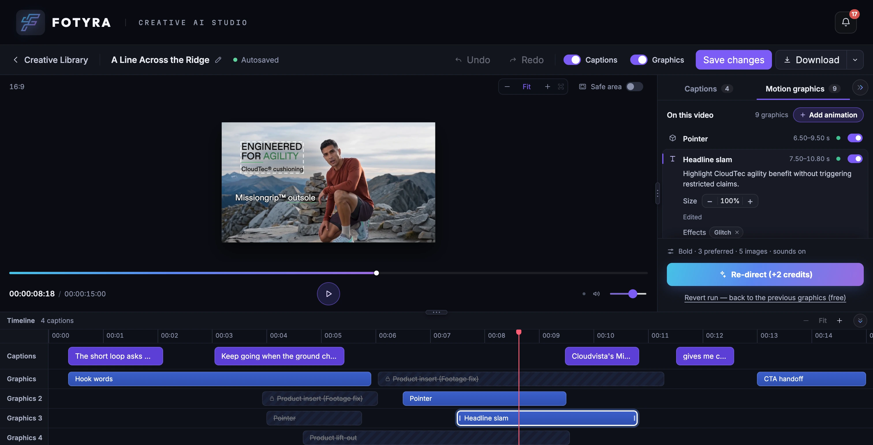Select the Hook words graphics clip
Viewport: 873px width, 445px height.
click(x=219, y=379)
